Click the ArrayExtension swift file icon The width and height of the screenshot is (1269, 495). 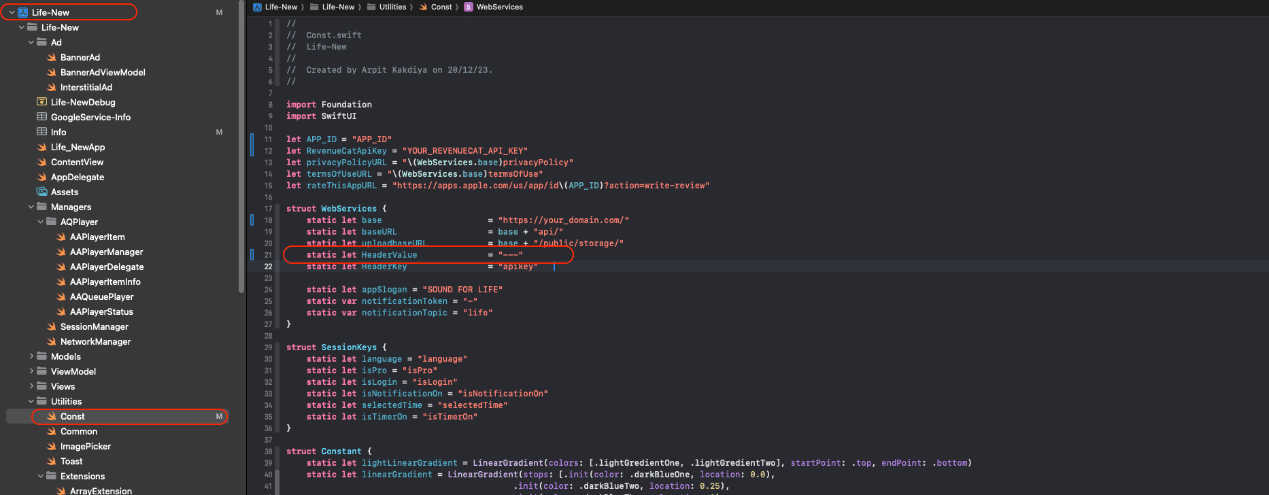[61, 490]
